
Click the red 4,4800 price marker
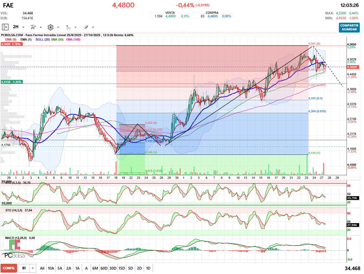(x=352, y=67)
